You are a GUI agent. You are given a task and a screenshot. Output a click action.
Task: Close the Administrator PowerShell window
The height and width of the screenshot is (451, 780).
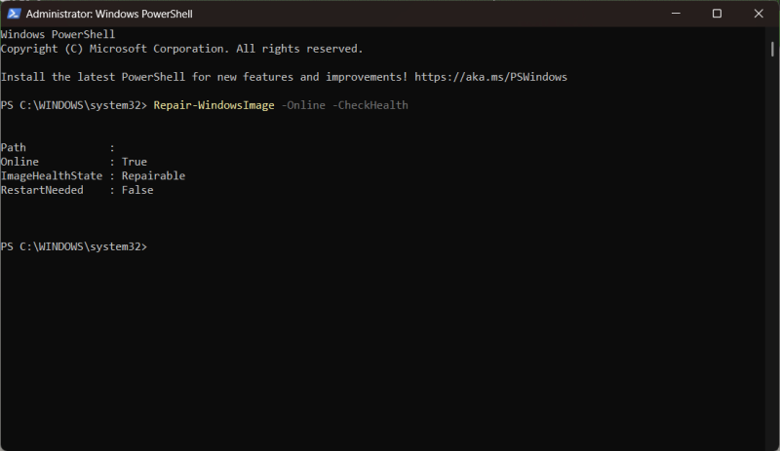tap(759, 14)
